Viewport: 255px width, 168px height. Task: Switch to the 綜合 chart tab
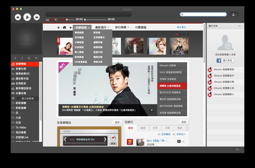tap(131, 128)
